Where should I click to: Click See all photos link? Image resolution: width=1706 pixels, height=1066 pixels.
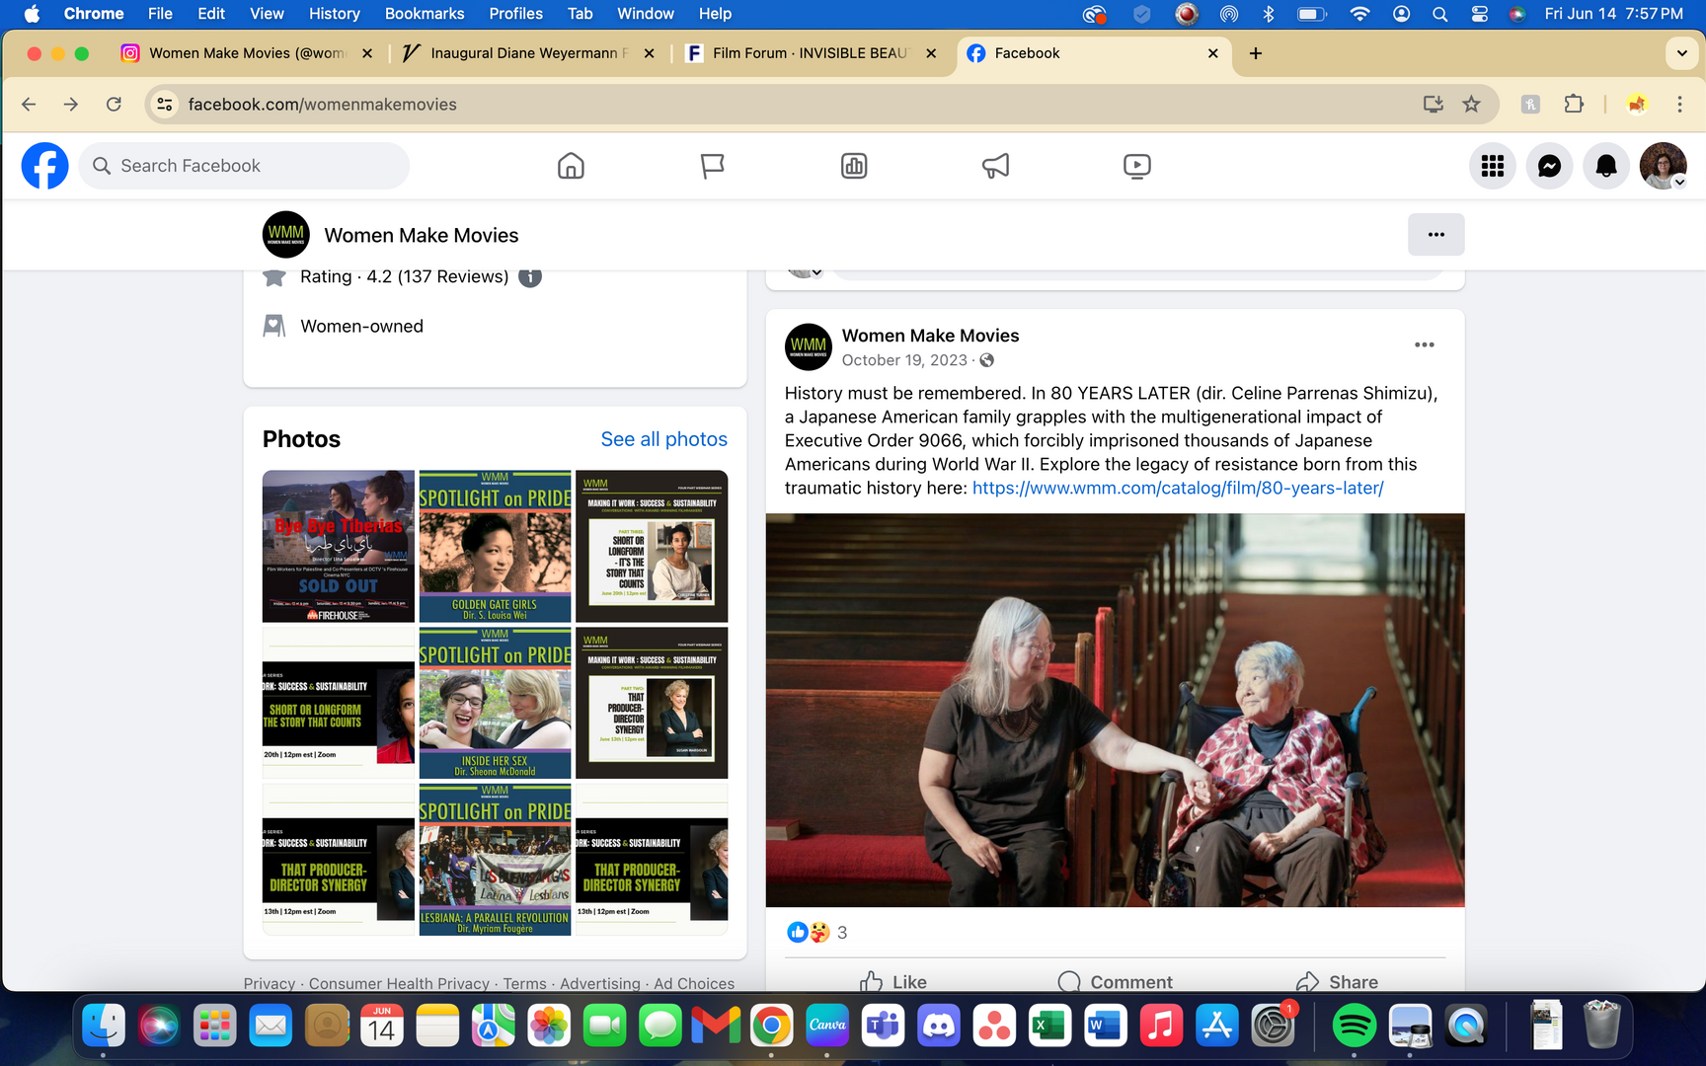(663, 439)
